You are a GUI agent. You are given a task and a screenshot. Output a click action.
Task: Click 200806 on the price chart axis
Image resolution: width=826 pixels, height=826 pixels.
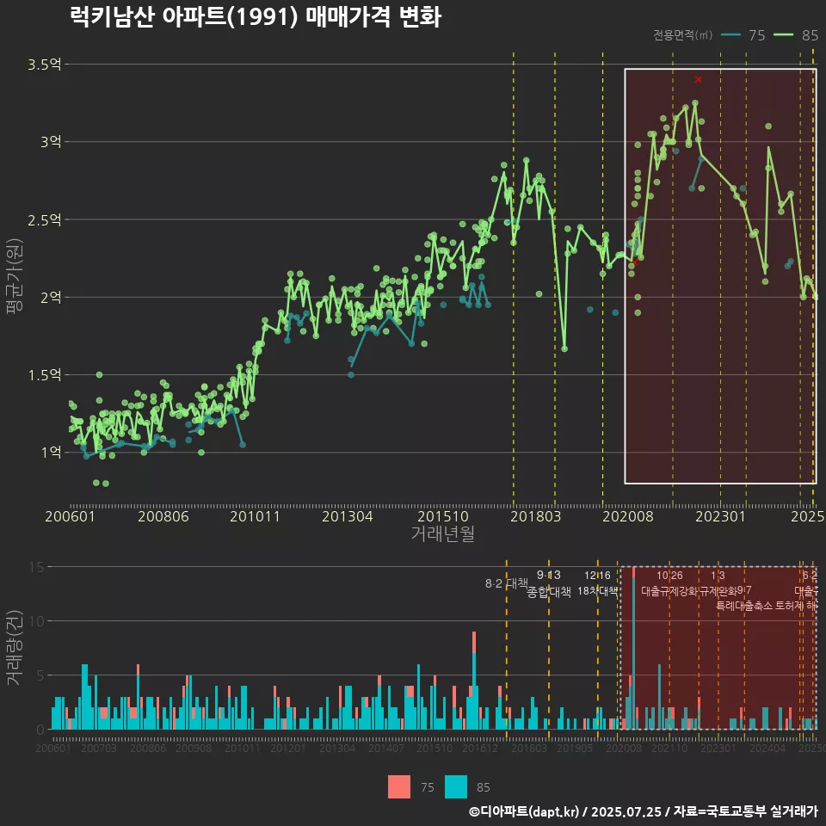click(163, 516)
